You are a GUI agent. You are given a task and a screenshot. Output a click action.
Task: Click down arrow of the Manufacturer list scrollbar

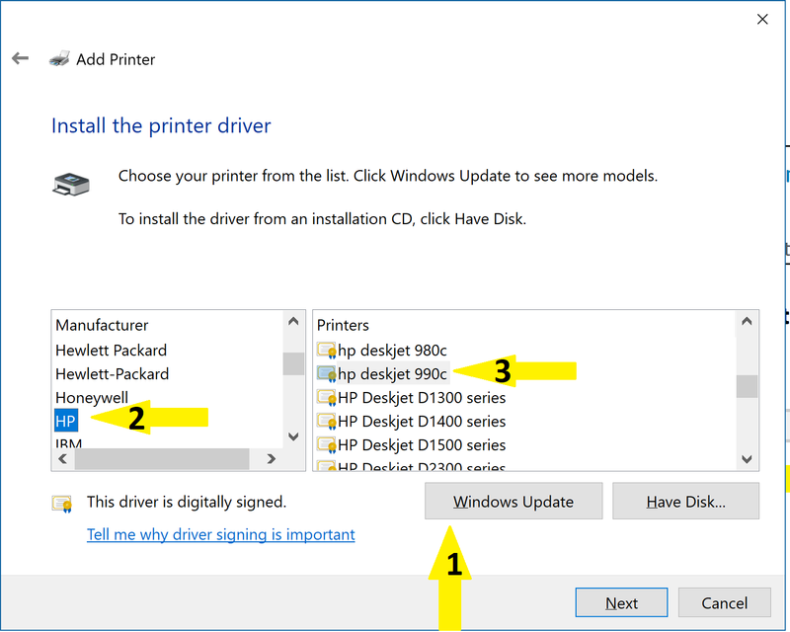click(293, 436)
